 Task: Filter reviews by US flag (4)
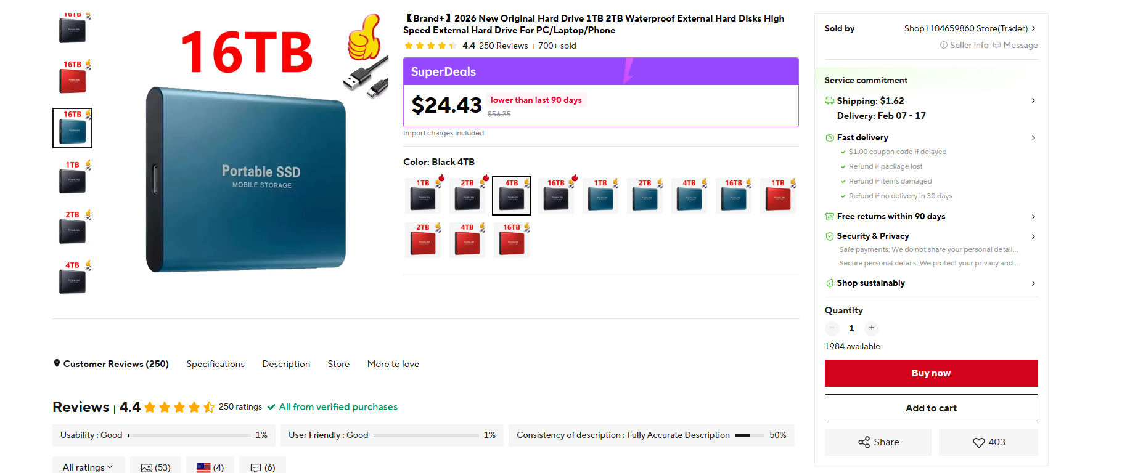click(210, 467)
